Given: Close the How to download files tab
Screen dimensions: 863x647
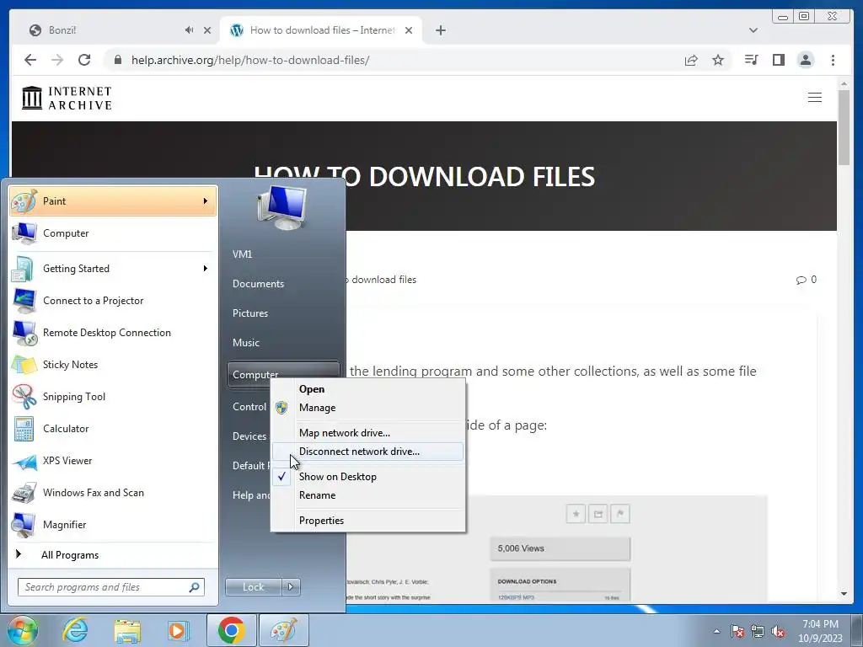Looking at the screenshot, I should [x=409, y=30].
